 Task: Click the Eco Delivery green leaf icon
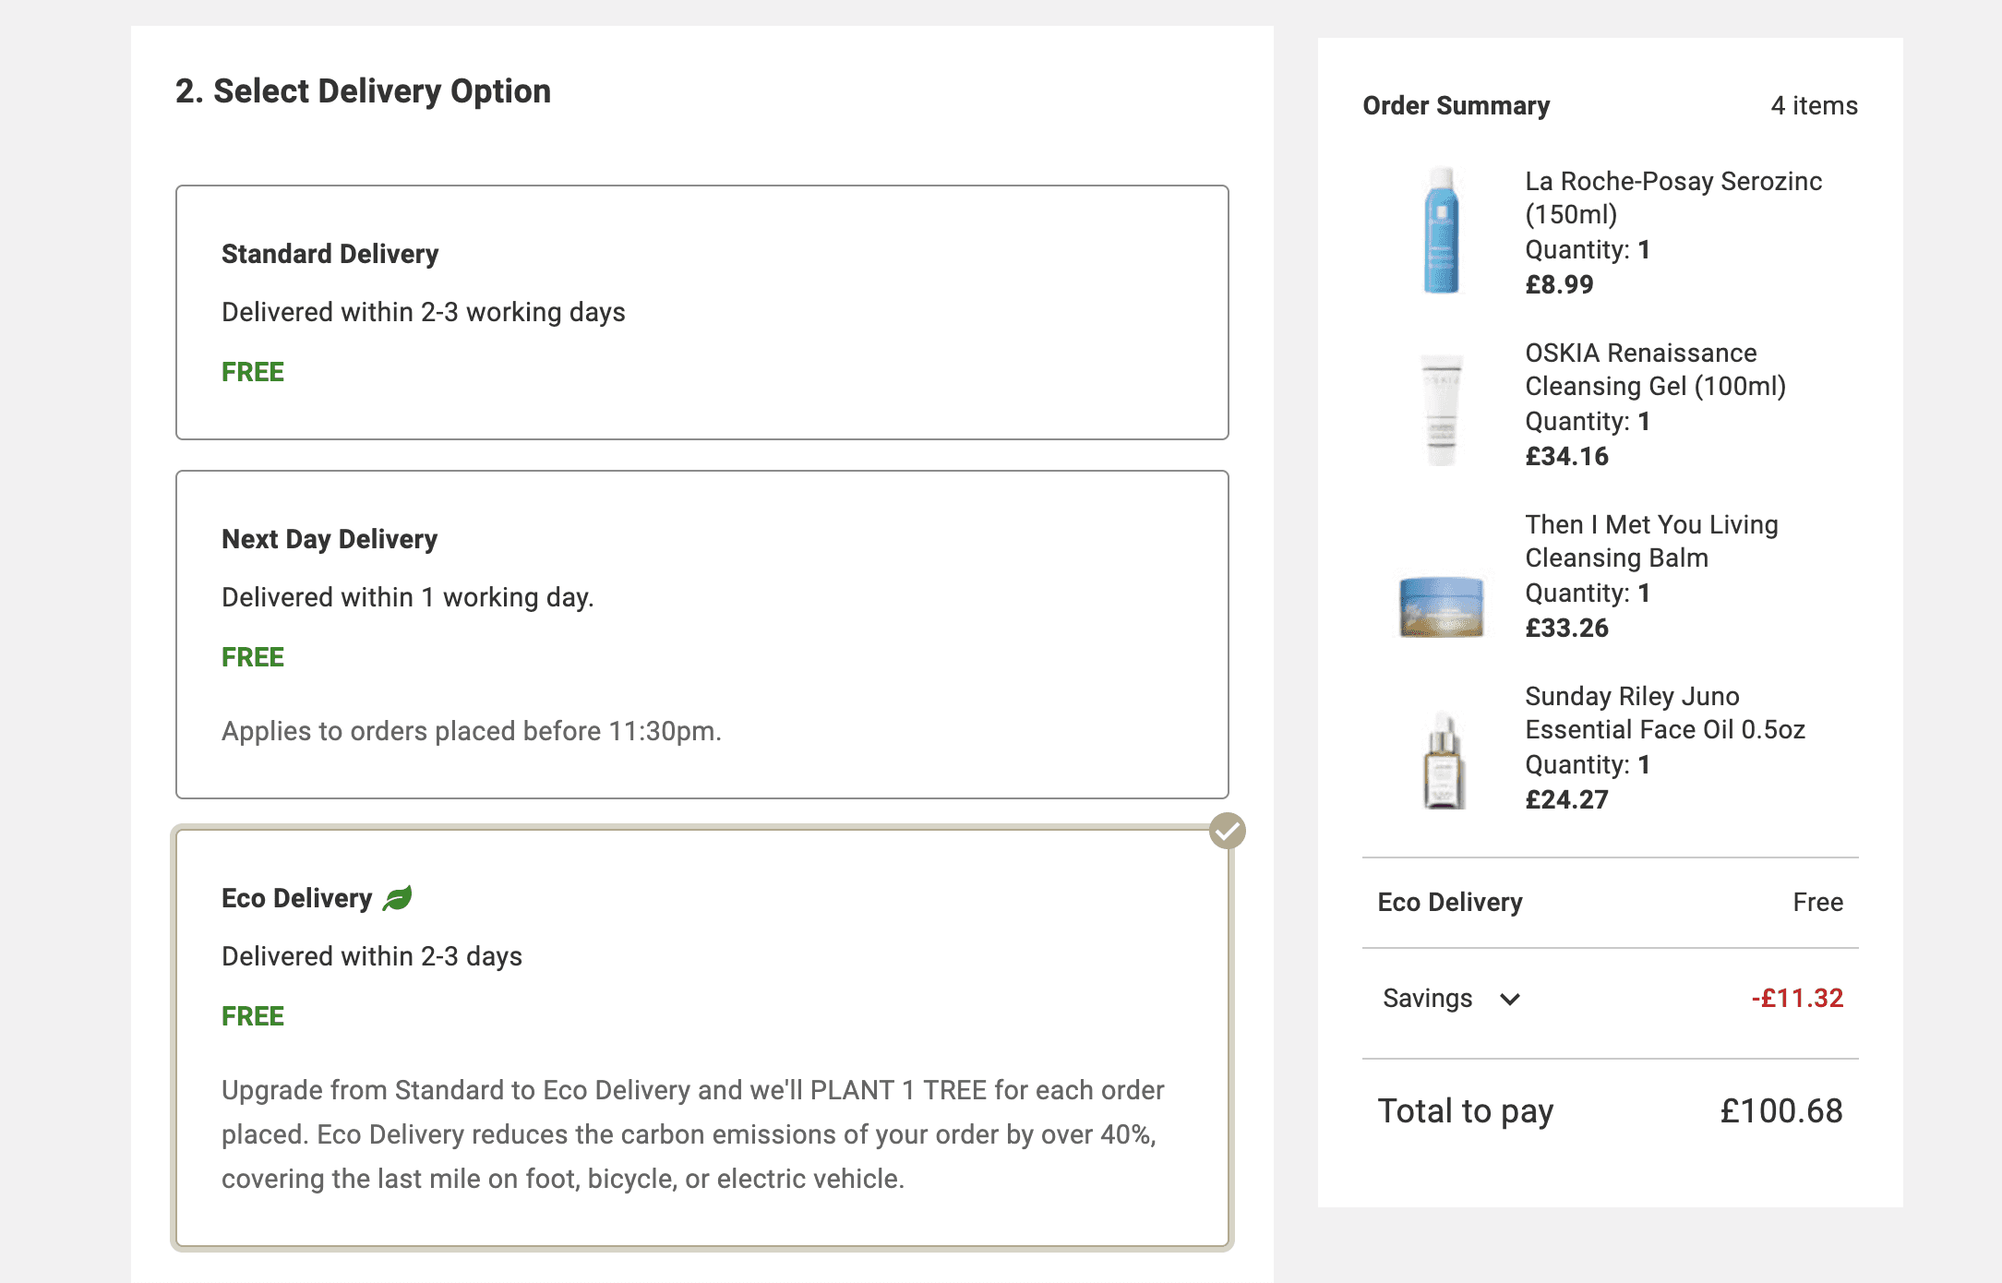398,898
